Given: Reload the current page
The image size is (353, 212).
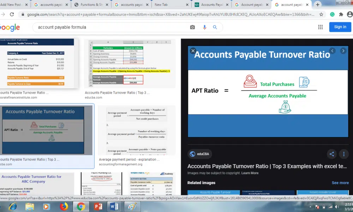Looking at the screenshot, I should [12, 14].
